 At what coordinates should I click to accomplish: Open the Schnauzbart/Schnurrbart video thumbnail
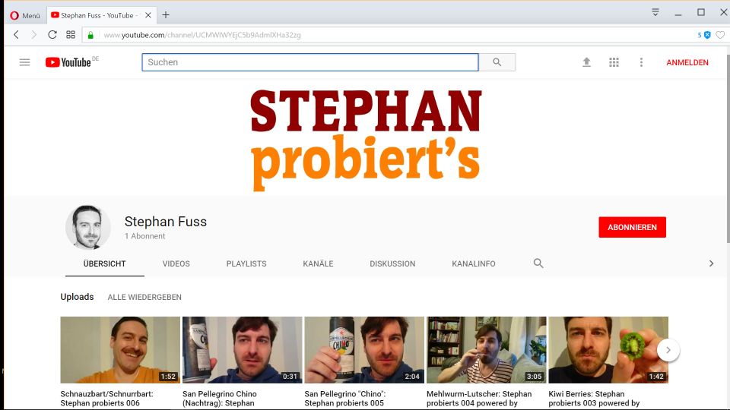coord(120,350)
